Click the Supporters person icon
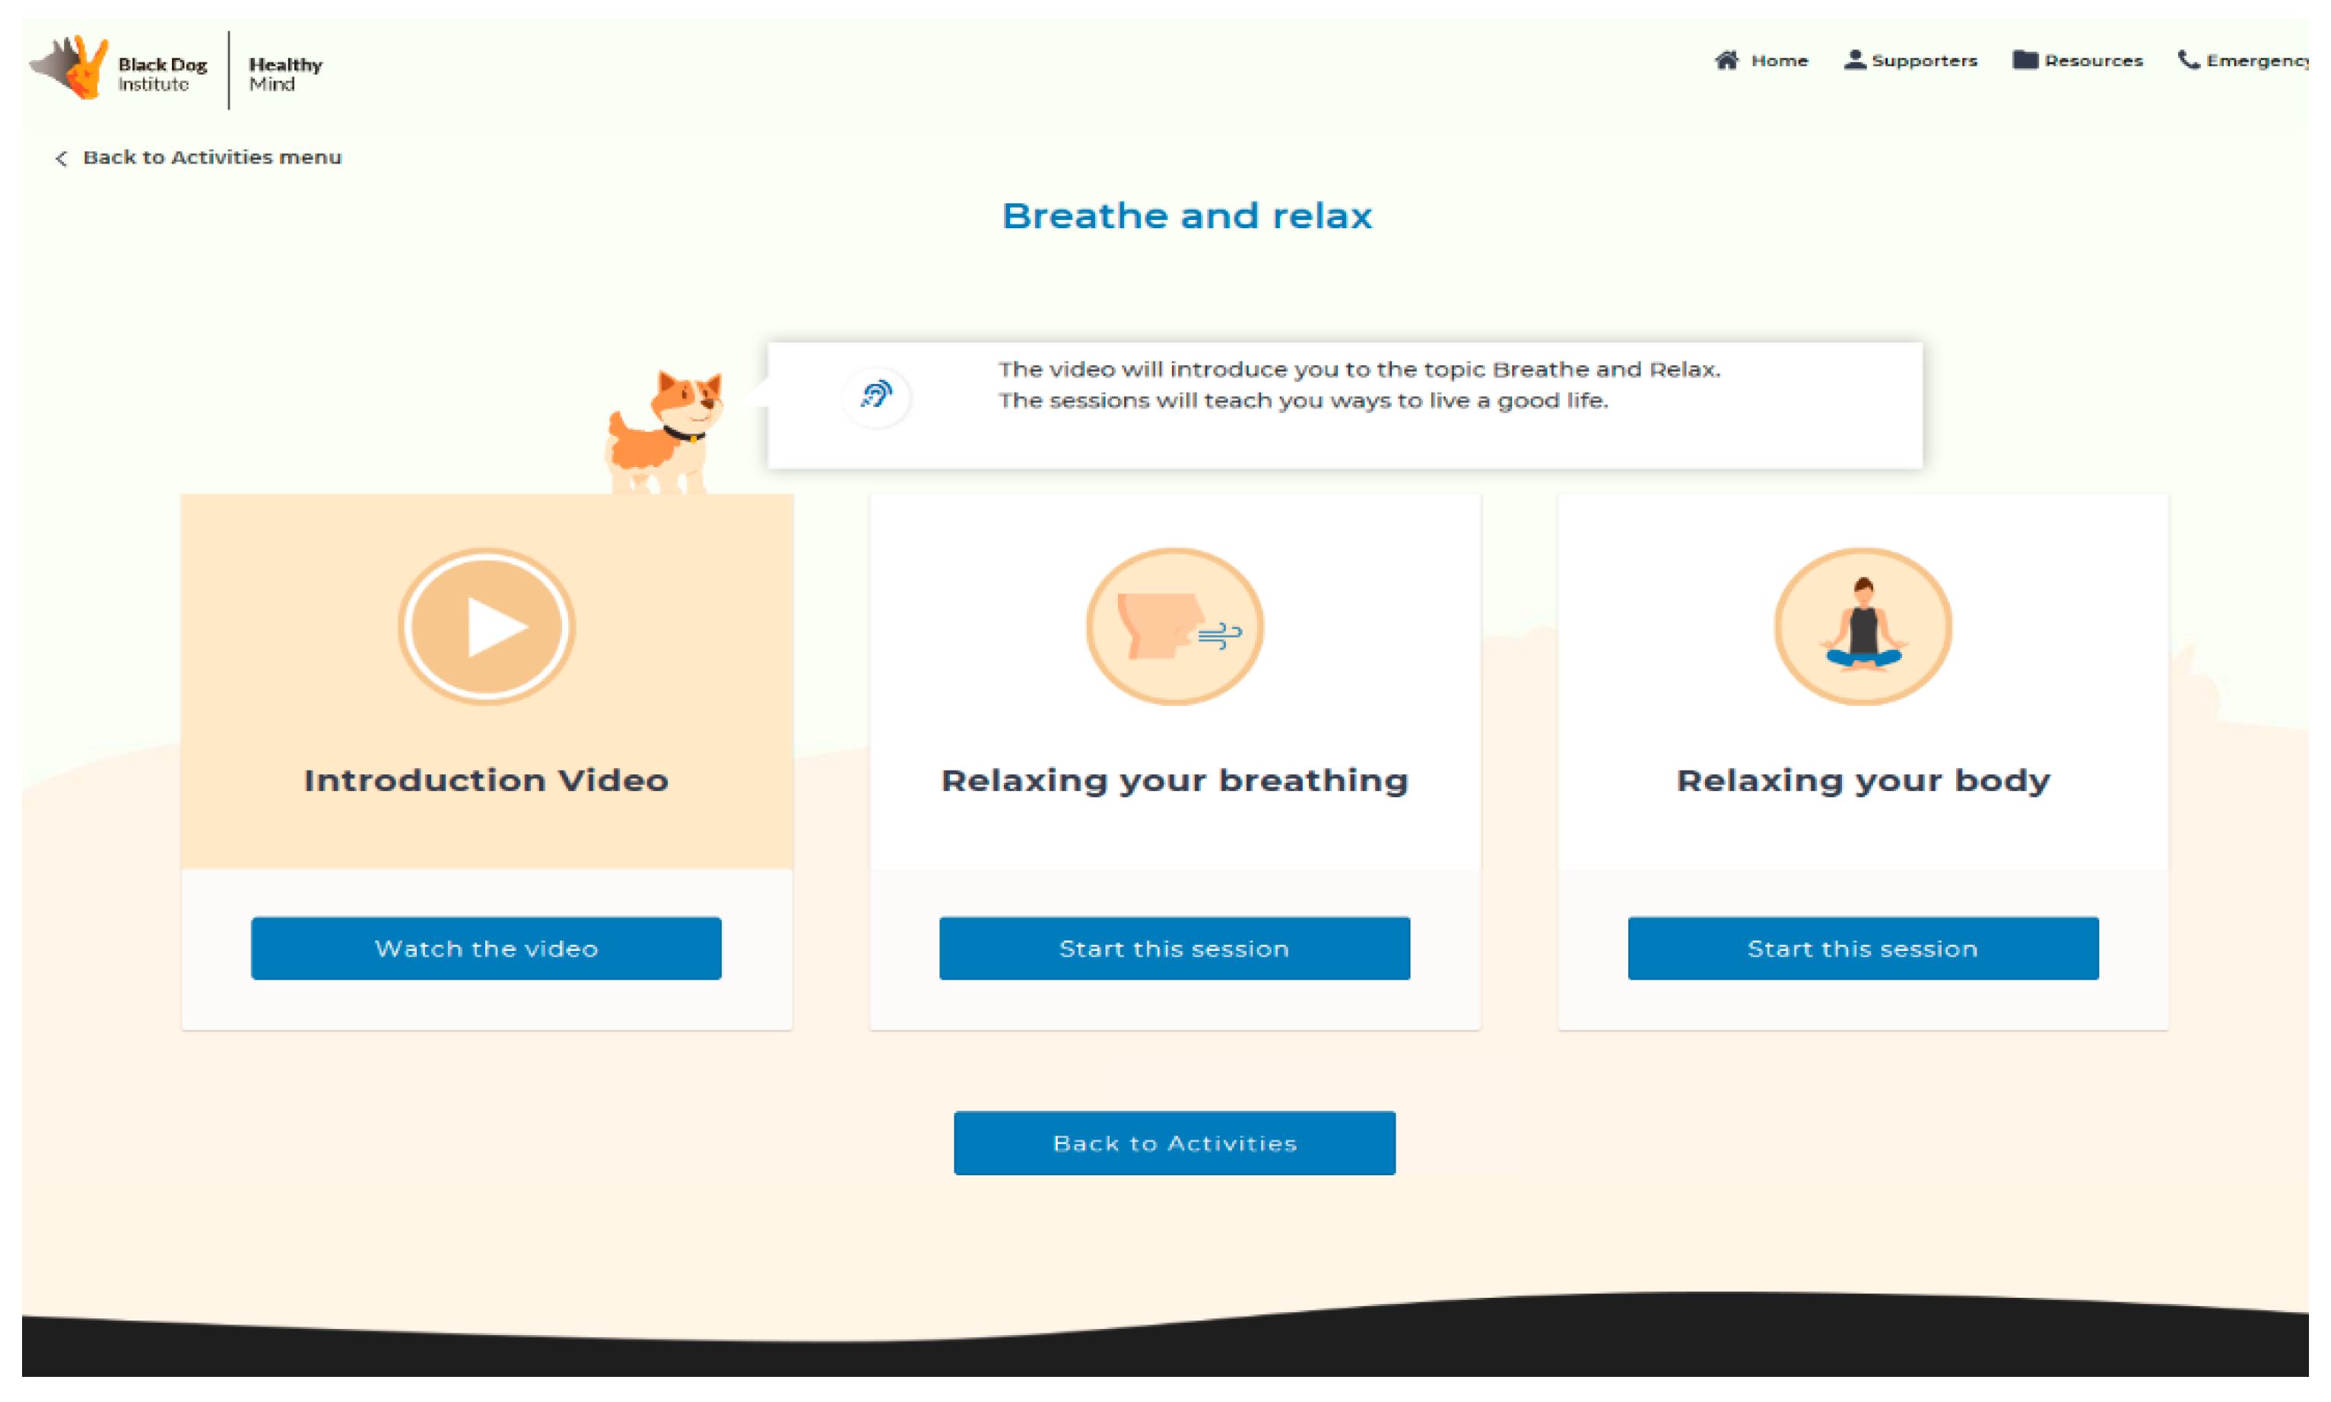The height and width of the screenshot is (1402, 2331). click(x=1854, y=60)
